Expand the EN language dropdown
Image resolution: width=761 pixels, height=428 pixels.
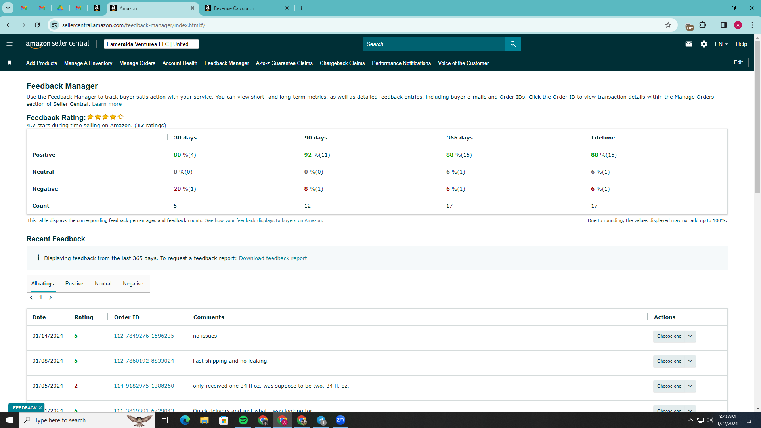(721, 44)
